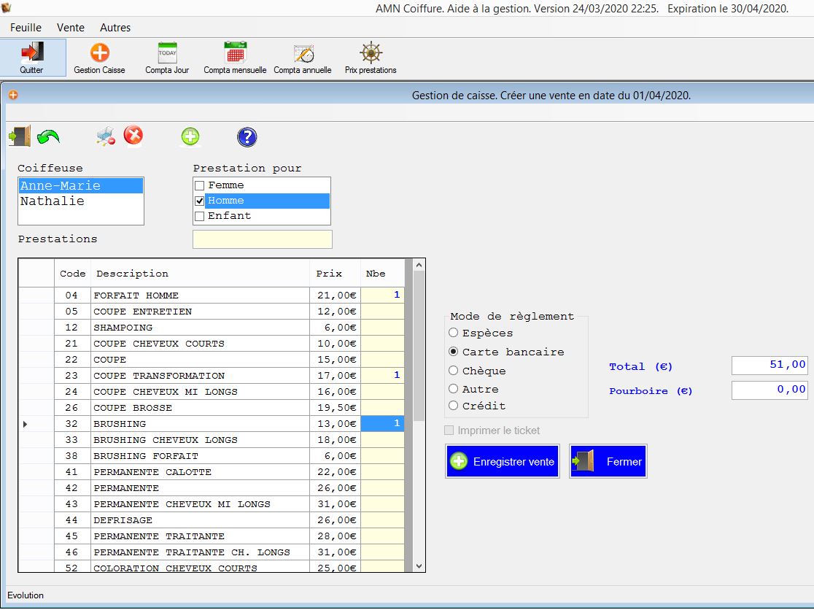Image resolution: width=814 pixels, height=610 pixels.
Task: Open Compta annuelle yearly accounting
Action: click(302, 57)
